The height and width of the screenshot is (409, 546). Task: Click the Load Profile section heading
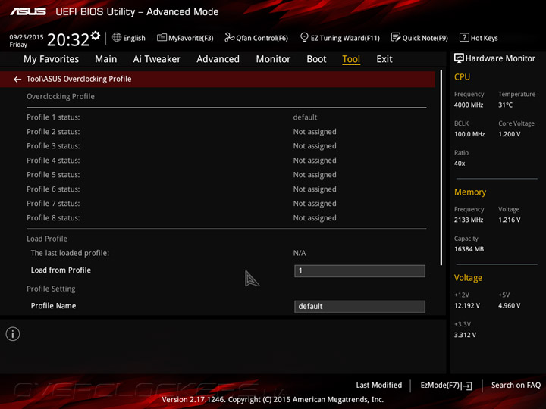pyautogui.click(x=47, y=239)
